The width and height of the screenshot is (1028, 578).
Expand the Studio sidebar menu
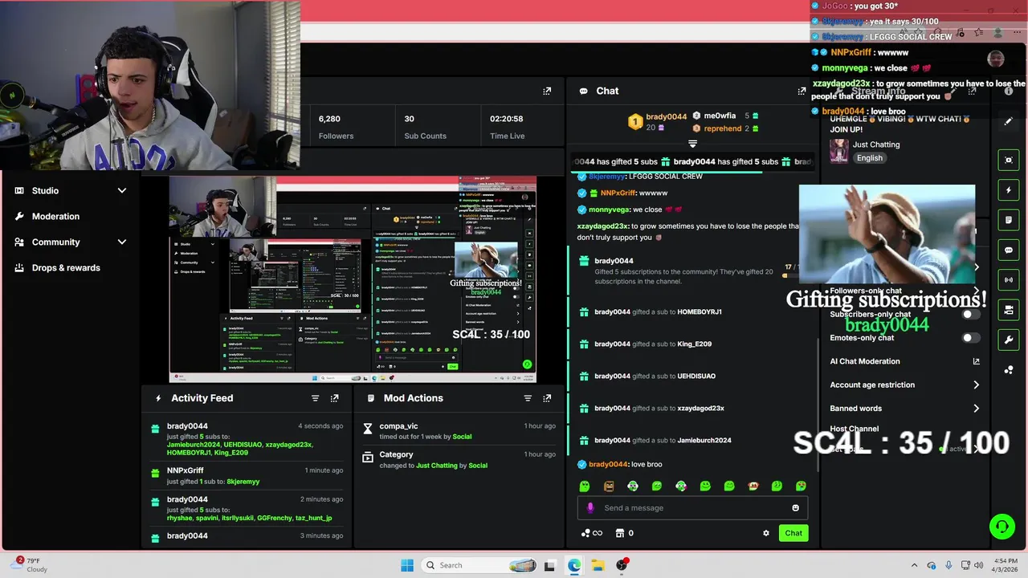[x=122, y=191]
